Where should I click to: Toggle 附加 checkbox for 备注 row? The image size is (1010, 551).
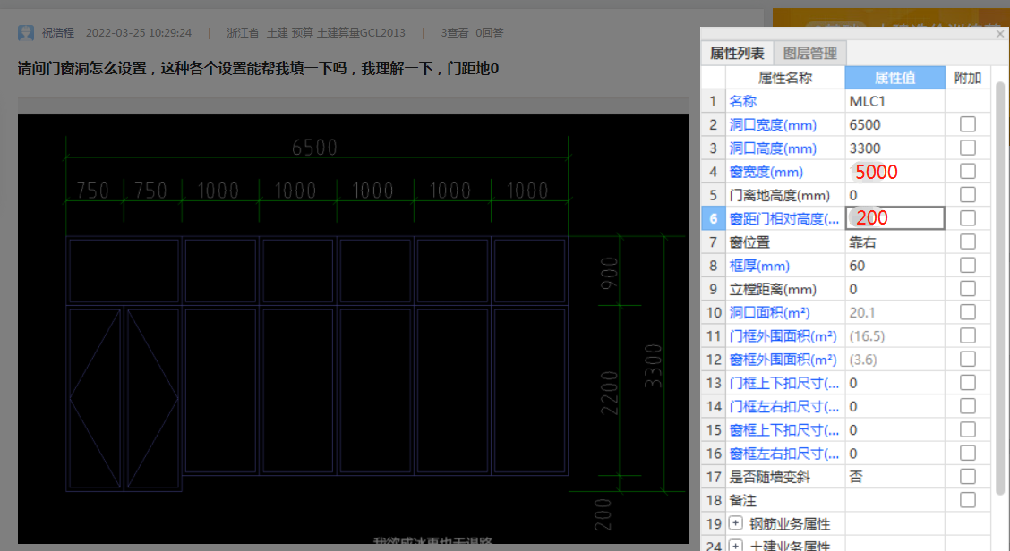(968, 500)
